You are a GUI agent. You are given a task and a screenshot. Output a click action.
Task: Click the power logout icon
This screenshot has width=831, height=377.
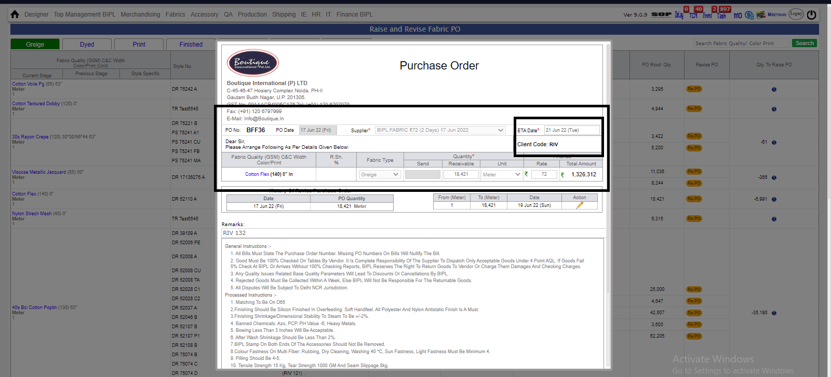pyautogui.click(x=812, y=15)
